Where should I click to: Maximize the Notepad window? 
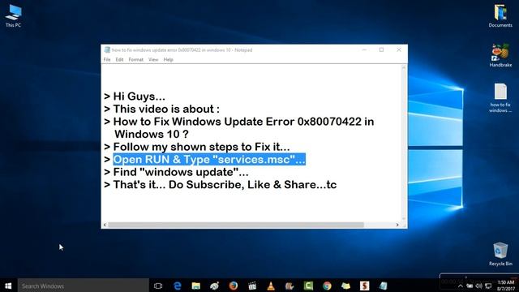(x=381, y=49)
